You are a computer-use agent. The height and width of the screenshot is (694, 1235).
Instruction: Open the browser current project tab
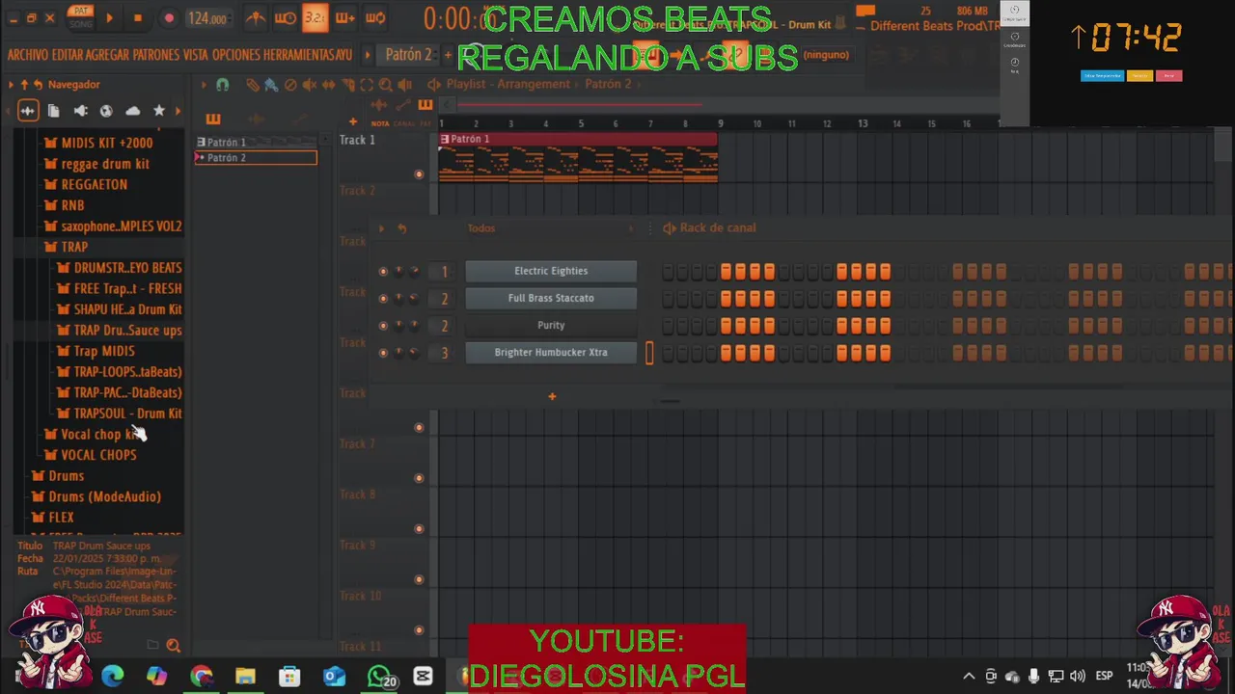(54, 111)
